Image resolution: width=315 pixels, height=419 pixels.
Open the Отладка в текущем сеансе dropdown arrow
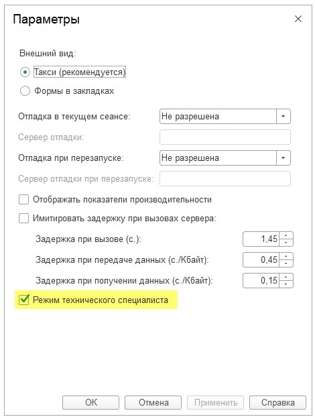[283, 116]
